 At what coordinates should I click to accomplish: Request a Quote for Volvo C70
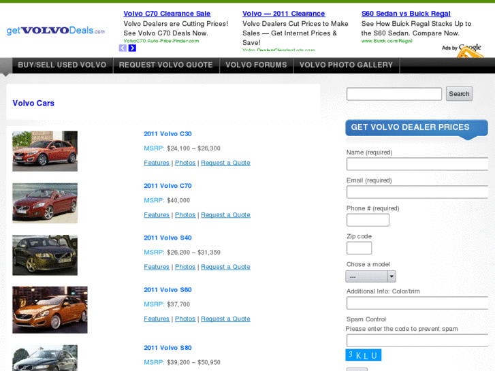point(226,215)
